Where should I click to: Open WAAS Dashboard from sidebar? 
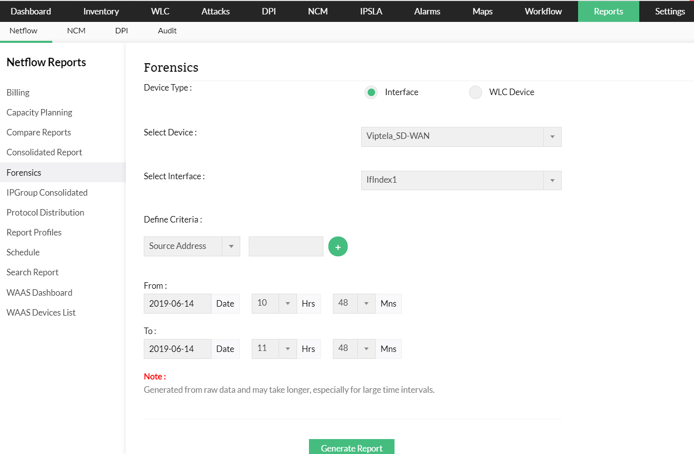point(39,293)
